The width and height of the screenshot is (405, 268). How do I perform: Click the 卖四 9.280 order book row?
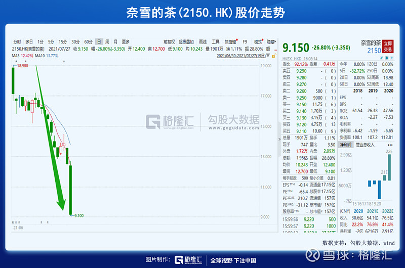point(309,78)
